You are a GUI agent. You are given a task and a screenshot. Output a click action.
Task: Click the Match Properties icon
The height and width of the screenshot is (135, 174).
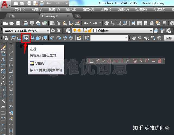pyautogui.click(x=71, y=23)
